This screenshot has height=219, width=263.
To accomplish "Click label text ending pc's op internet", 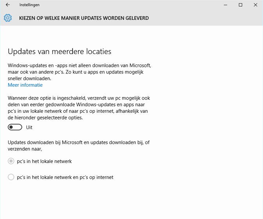I will point(65,177).
